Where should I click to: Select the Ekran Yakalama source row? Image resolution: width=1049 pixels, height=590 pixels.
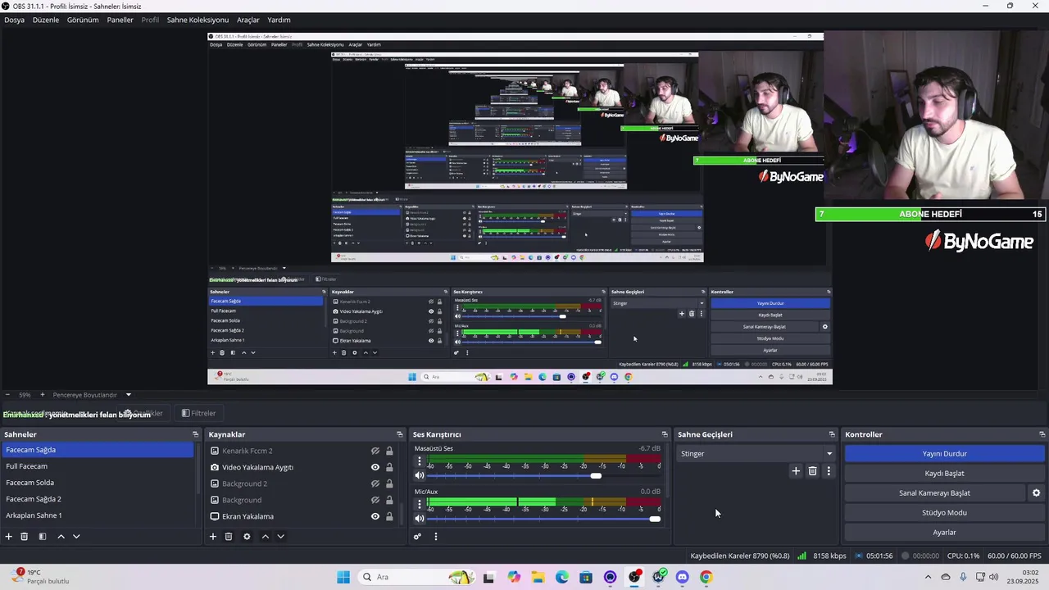302,516
